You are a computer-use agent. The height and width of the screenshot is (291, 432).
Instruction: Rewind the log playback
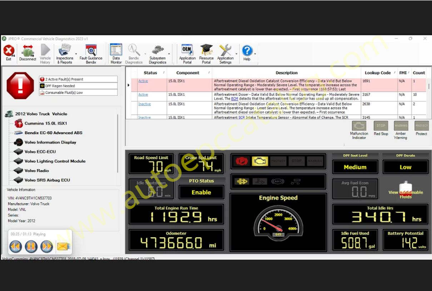tap(16, 246)
